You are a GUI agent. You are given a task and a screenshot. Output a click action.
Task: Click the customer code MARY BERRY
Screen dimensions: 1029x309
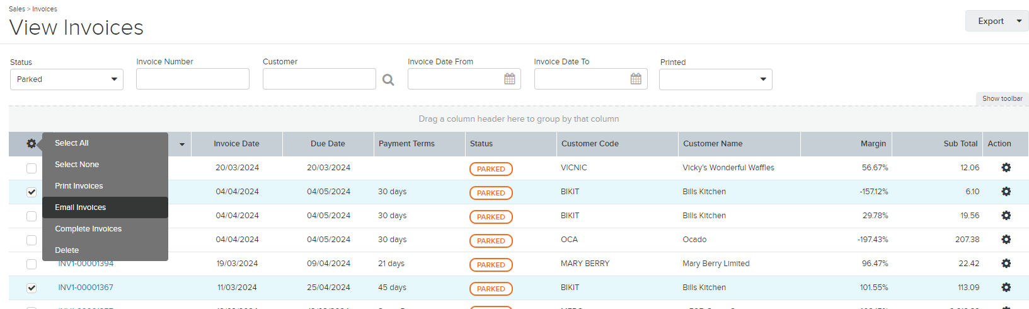pos(585,264)
